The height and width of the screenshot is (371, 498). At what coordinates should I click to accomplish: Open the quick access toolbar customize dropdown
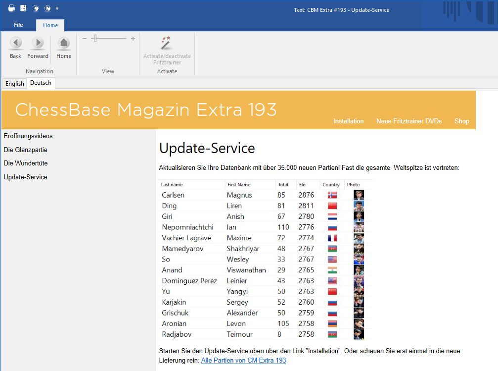pyautogui.click(x=57, y=8)
